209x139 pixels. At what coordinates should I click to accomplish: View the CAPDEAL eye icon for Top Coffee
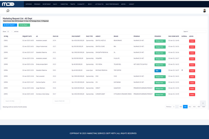[x=182, y=70]
